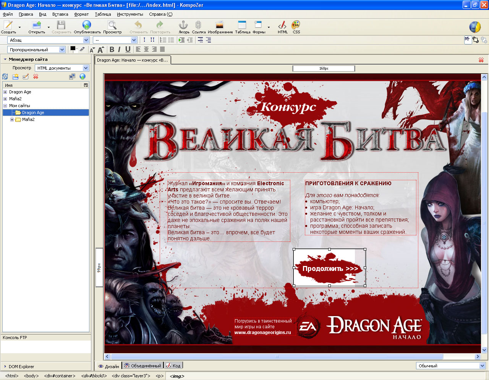Apply numbered list formatting

[x=163, y=40]
